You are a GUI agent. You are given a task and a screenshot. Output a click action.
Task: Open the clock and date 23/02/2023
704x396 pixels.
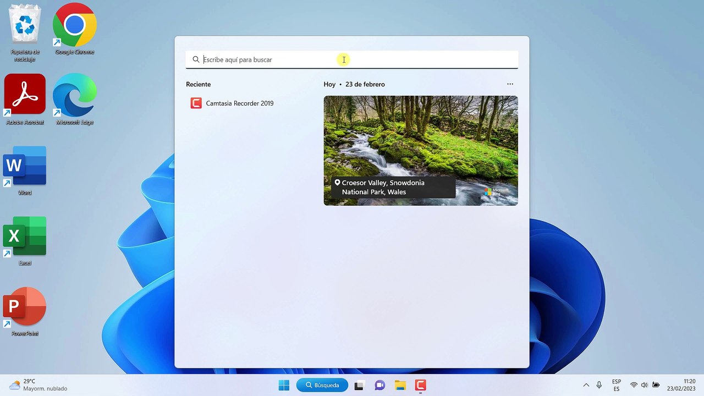[681, 385]
